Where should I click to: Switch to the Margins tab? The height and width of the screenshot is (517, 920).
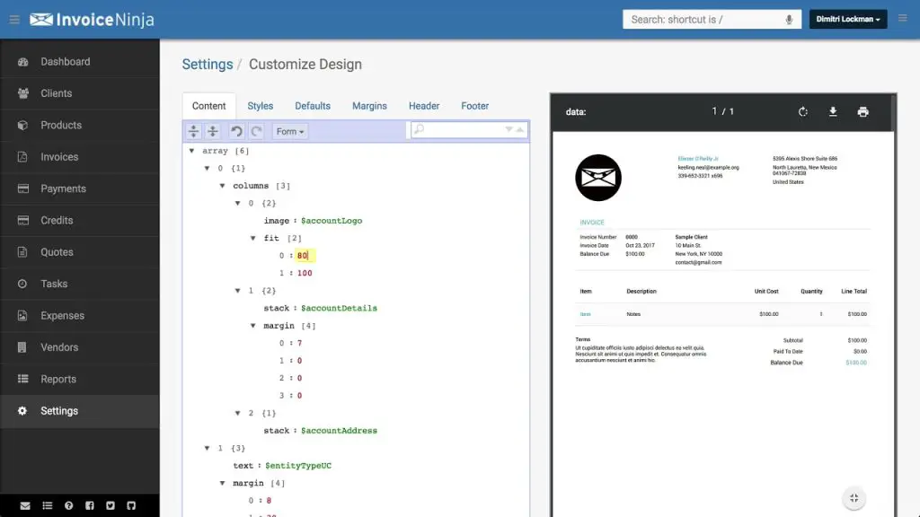pos(369,106)
